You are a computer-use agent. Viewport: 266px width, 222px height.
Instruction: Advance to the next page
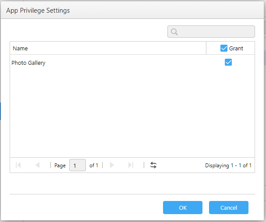(112, 165)
